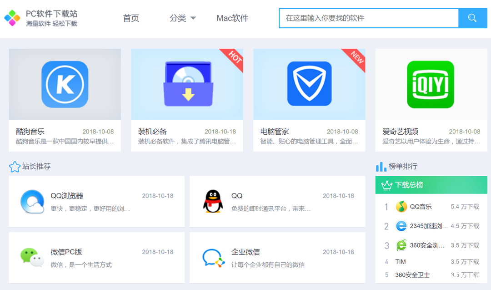Click the PC软件下载站 colorful logo icon
491x290 pixels.
tap(12, 18)
